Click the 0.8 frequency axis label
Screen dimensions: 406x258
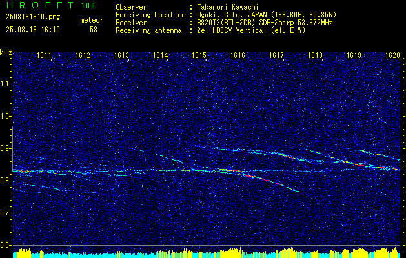pos(5,181)
